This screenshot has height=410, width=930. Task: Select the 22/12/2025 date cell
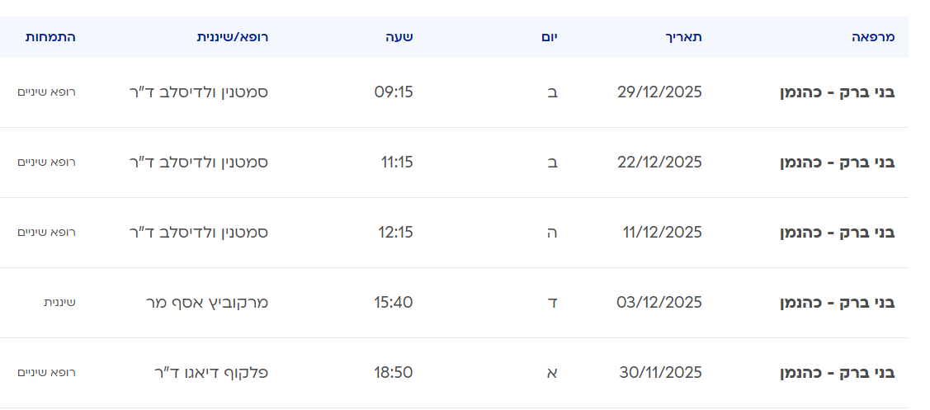pyautogui.click(x=659, y=162)
